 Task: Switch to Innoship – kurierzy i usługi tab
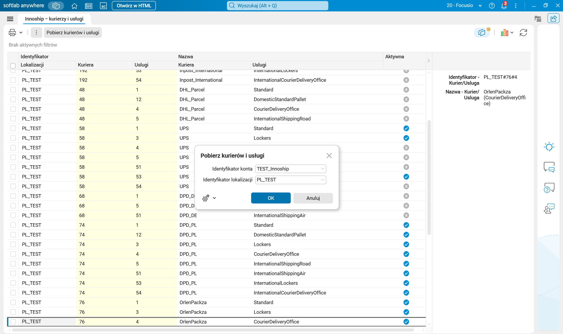pyautogui.click(x=54, y=19)
